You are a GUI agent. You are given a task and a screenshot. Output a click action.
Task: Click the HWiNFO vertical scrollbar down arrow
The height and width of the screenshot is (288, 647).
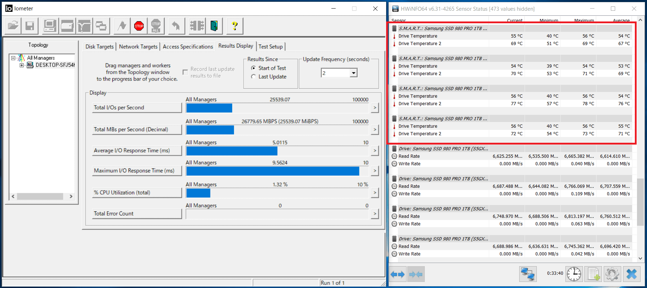coord(640,258)
